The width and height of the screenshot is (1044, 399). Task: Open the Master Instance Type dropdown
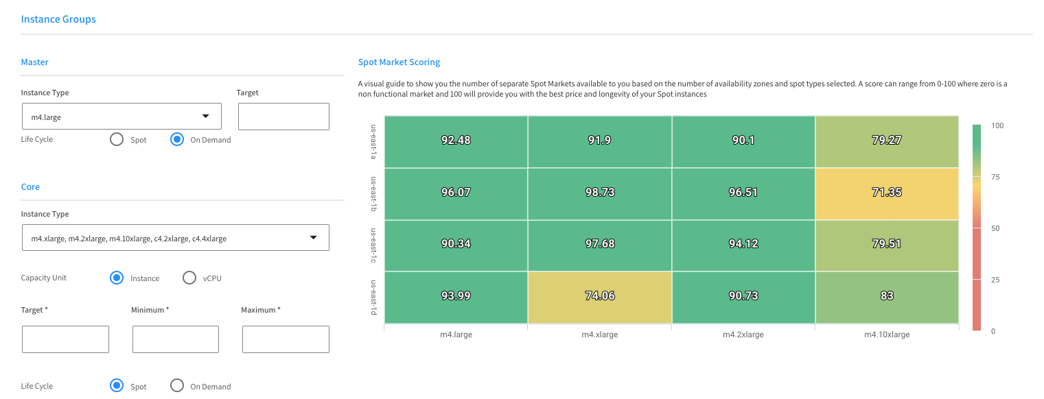coord(121,117)
